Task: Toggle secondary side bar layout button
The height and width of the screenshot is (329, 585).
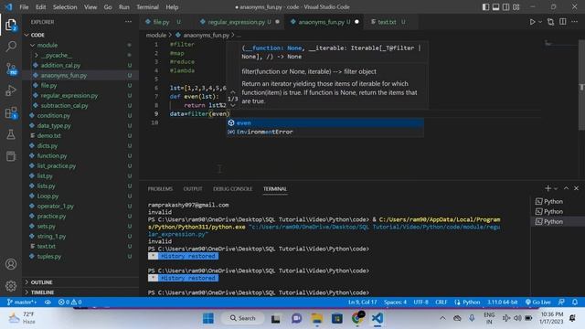Action: pyautogui.click(x=505, y=7)
